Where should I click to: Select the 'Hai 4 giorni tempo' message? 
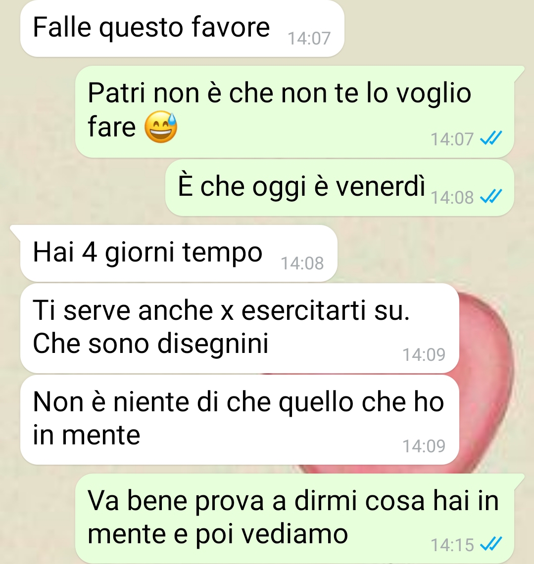(179, 253)
